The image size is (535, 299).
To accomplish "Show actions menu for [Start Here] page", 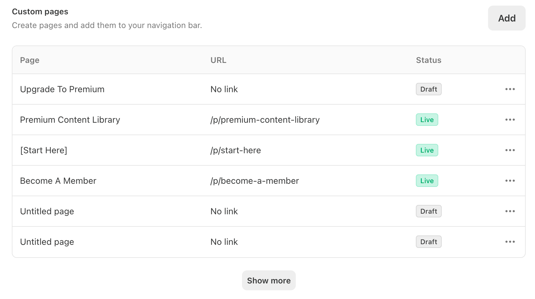I will tap(510, 150).
